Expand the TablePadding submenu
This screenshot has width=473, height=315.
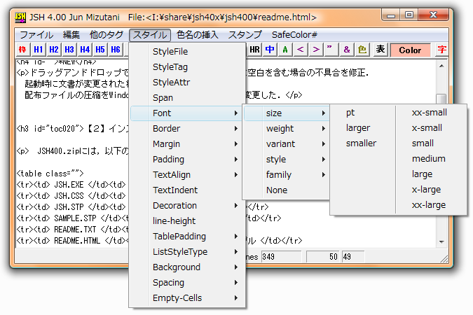pos(187,236)
